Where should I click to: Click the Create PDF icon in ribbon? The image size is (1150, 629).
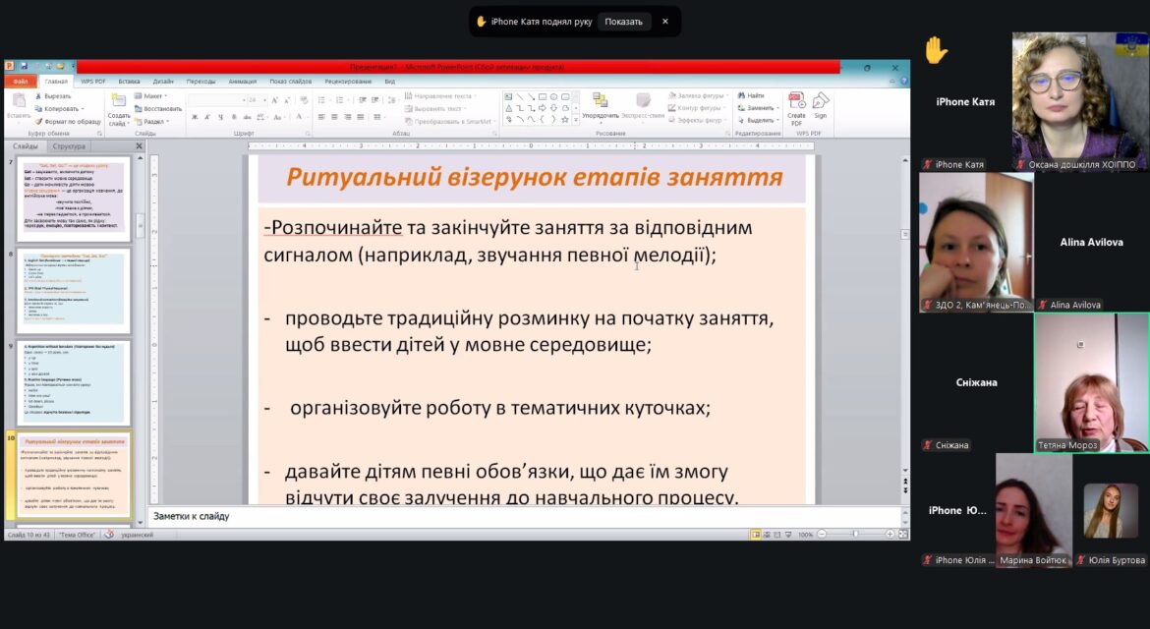[796, 106]
